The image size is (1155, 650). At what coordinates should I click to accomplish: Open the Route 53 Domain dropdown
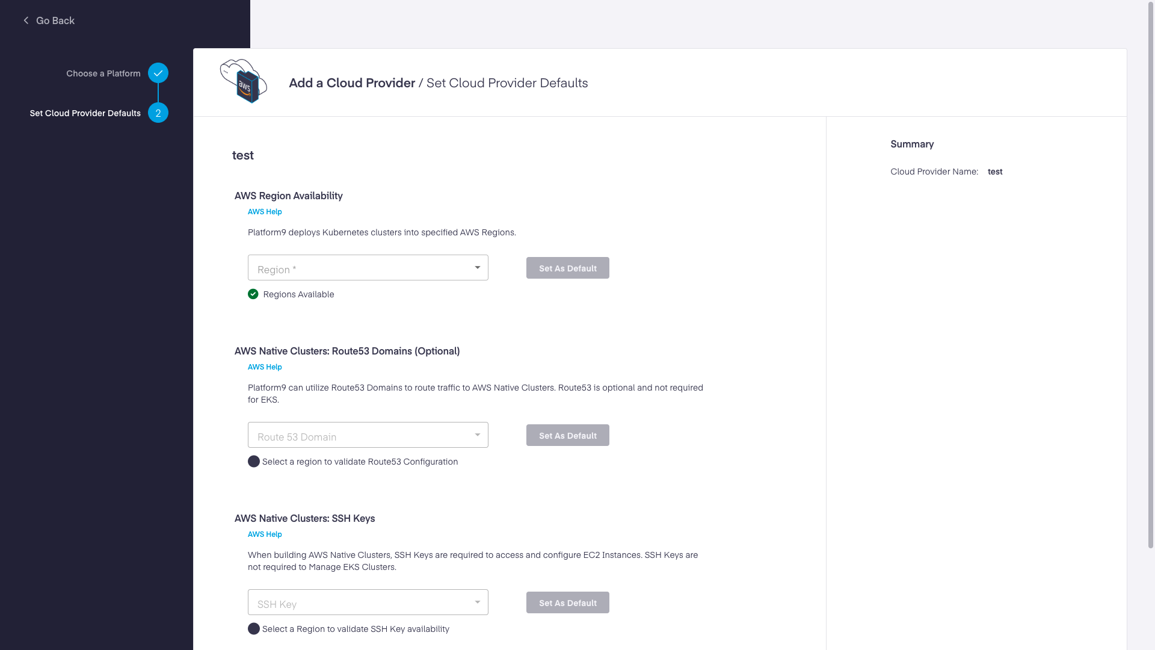(368, 435)
